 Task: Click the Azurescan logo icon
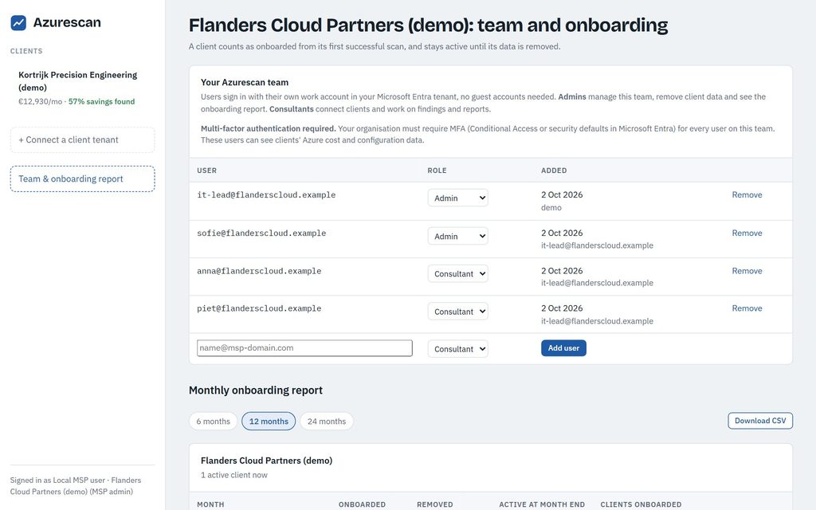tap(18, 22)
